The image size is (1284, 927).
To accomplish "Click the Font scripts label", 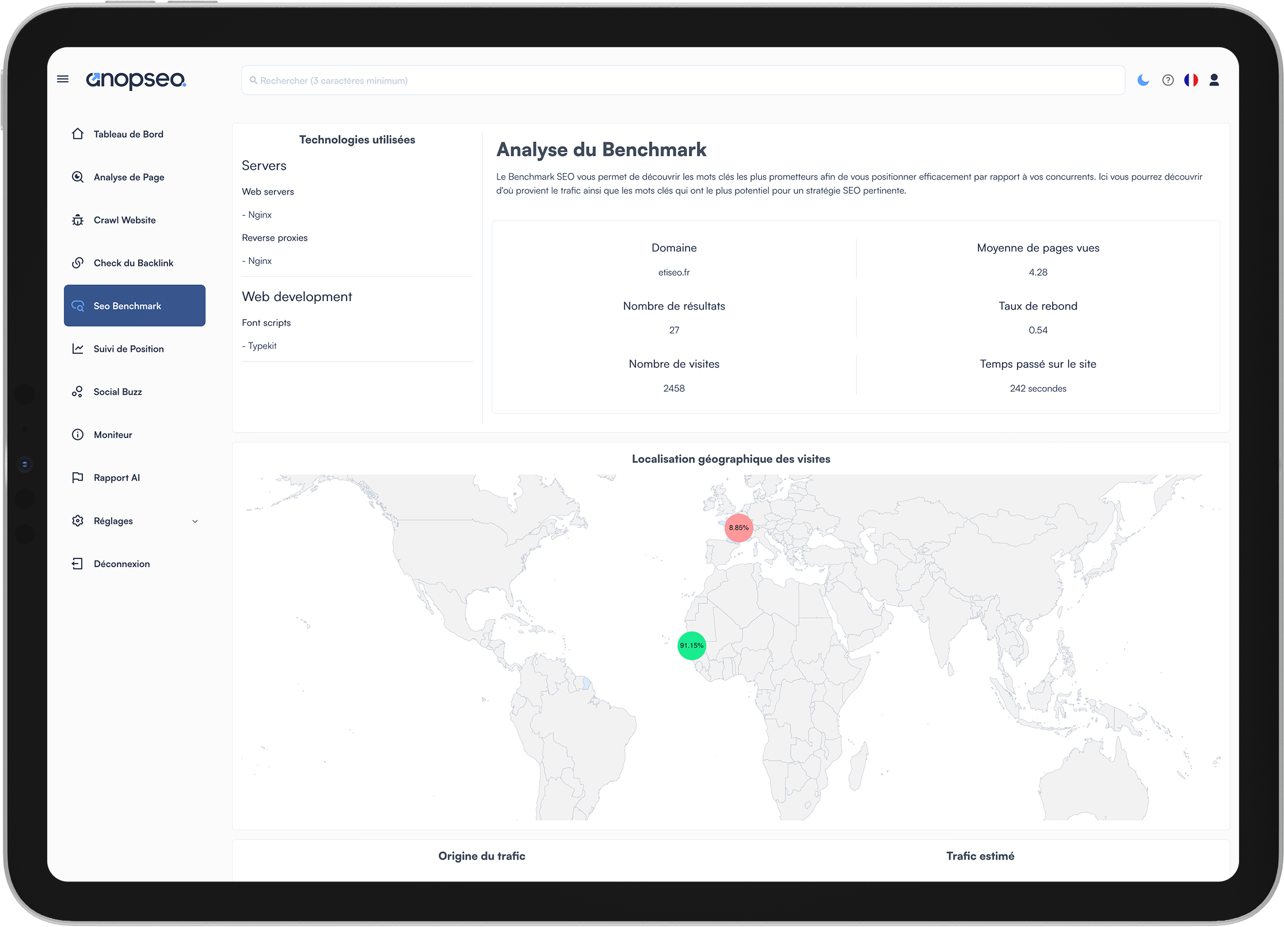I will point(266,322).
